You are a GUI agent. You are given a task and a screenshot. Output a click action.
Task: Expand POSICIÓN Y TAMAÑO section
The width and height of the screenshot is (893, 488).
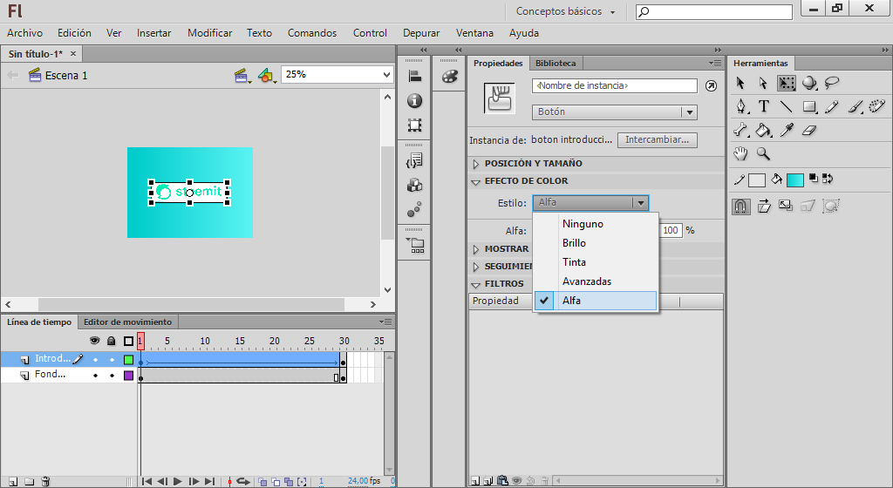[476, 164]
